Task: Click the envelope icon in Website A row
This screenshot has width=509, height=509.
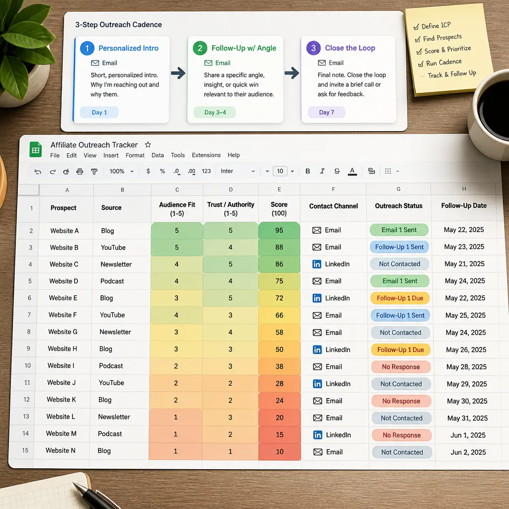Action: tap(317, 231)
